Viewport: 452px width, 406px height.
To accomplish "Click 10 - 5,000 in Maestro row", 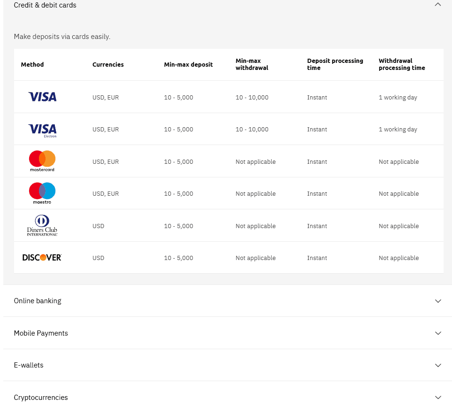I will tap(178, 194).
